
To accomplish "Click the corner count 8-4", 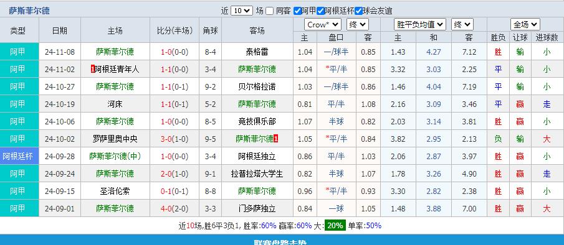I will (x=211, y=52).
